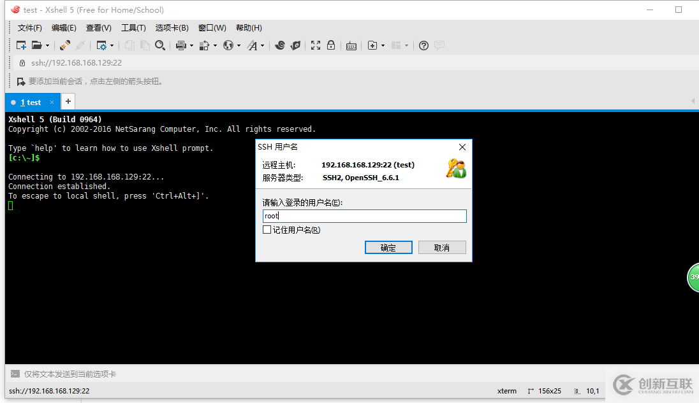Select the 1 test session tab

(29, 102)
